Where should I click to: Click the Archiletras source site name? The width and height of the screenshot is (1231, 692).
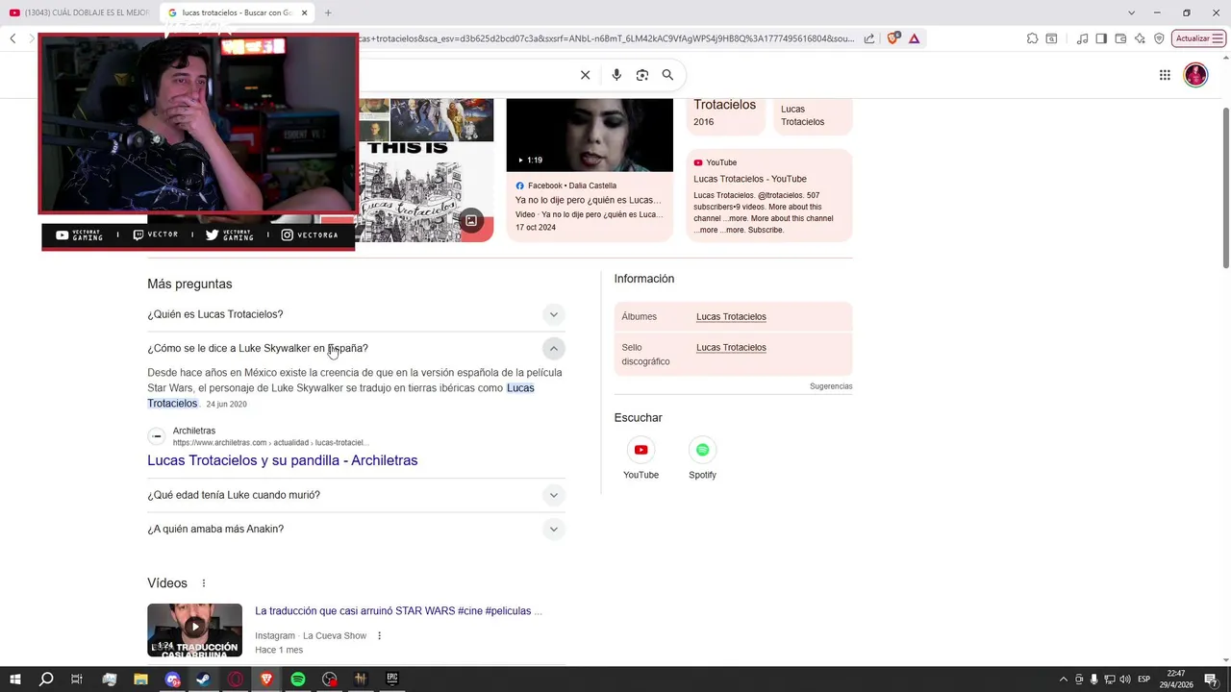194,431
